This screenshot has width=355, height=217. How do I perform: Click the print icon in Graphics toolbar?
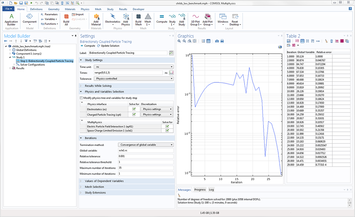(222, 41)
